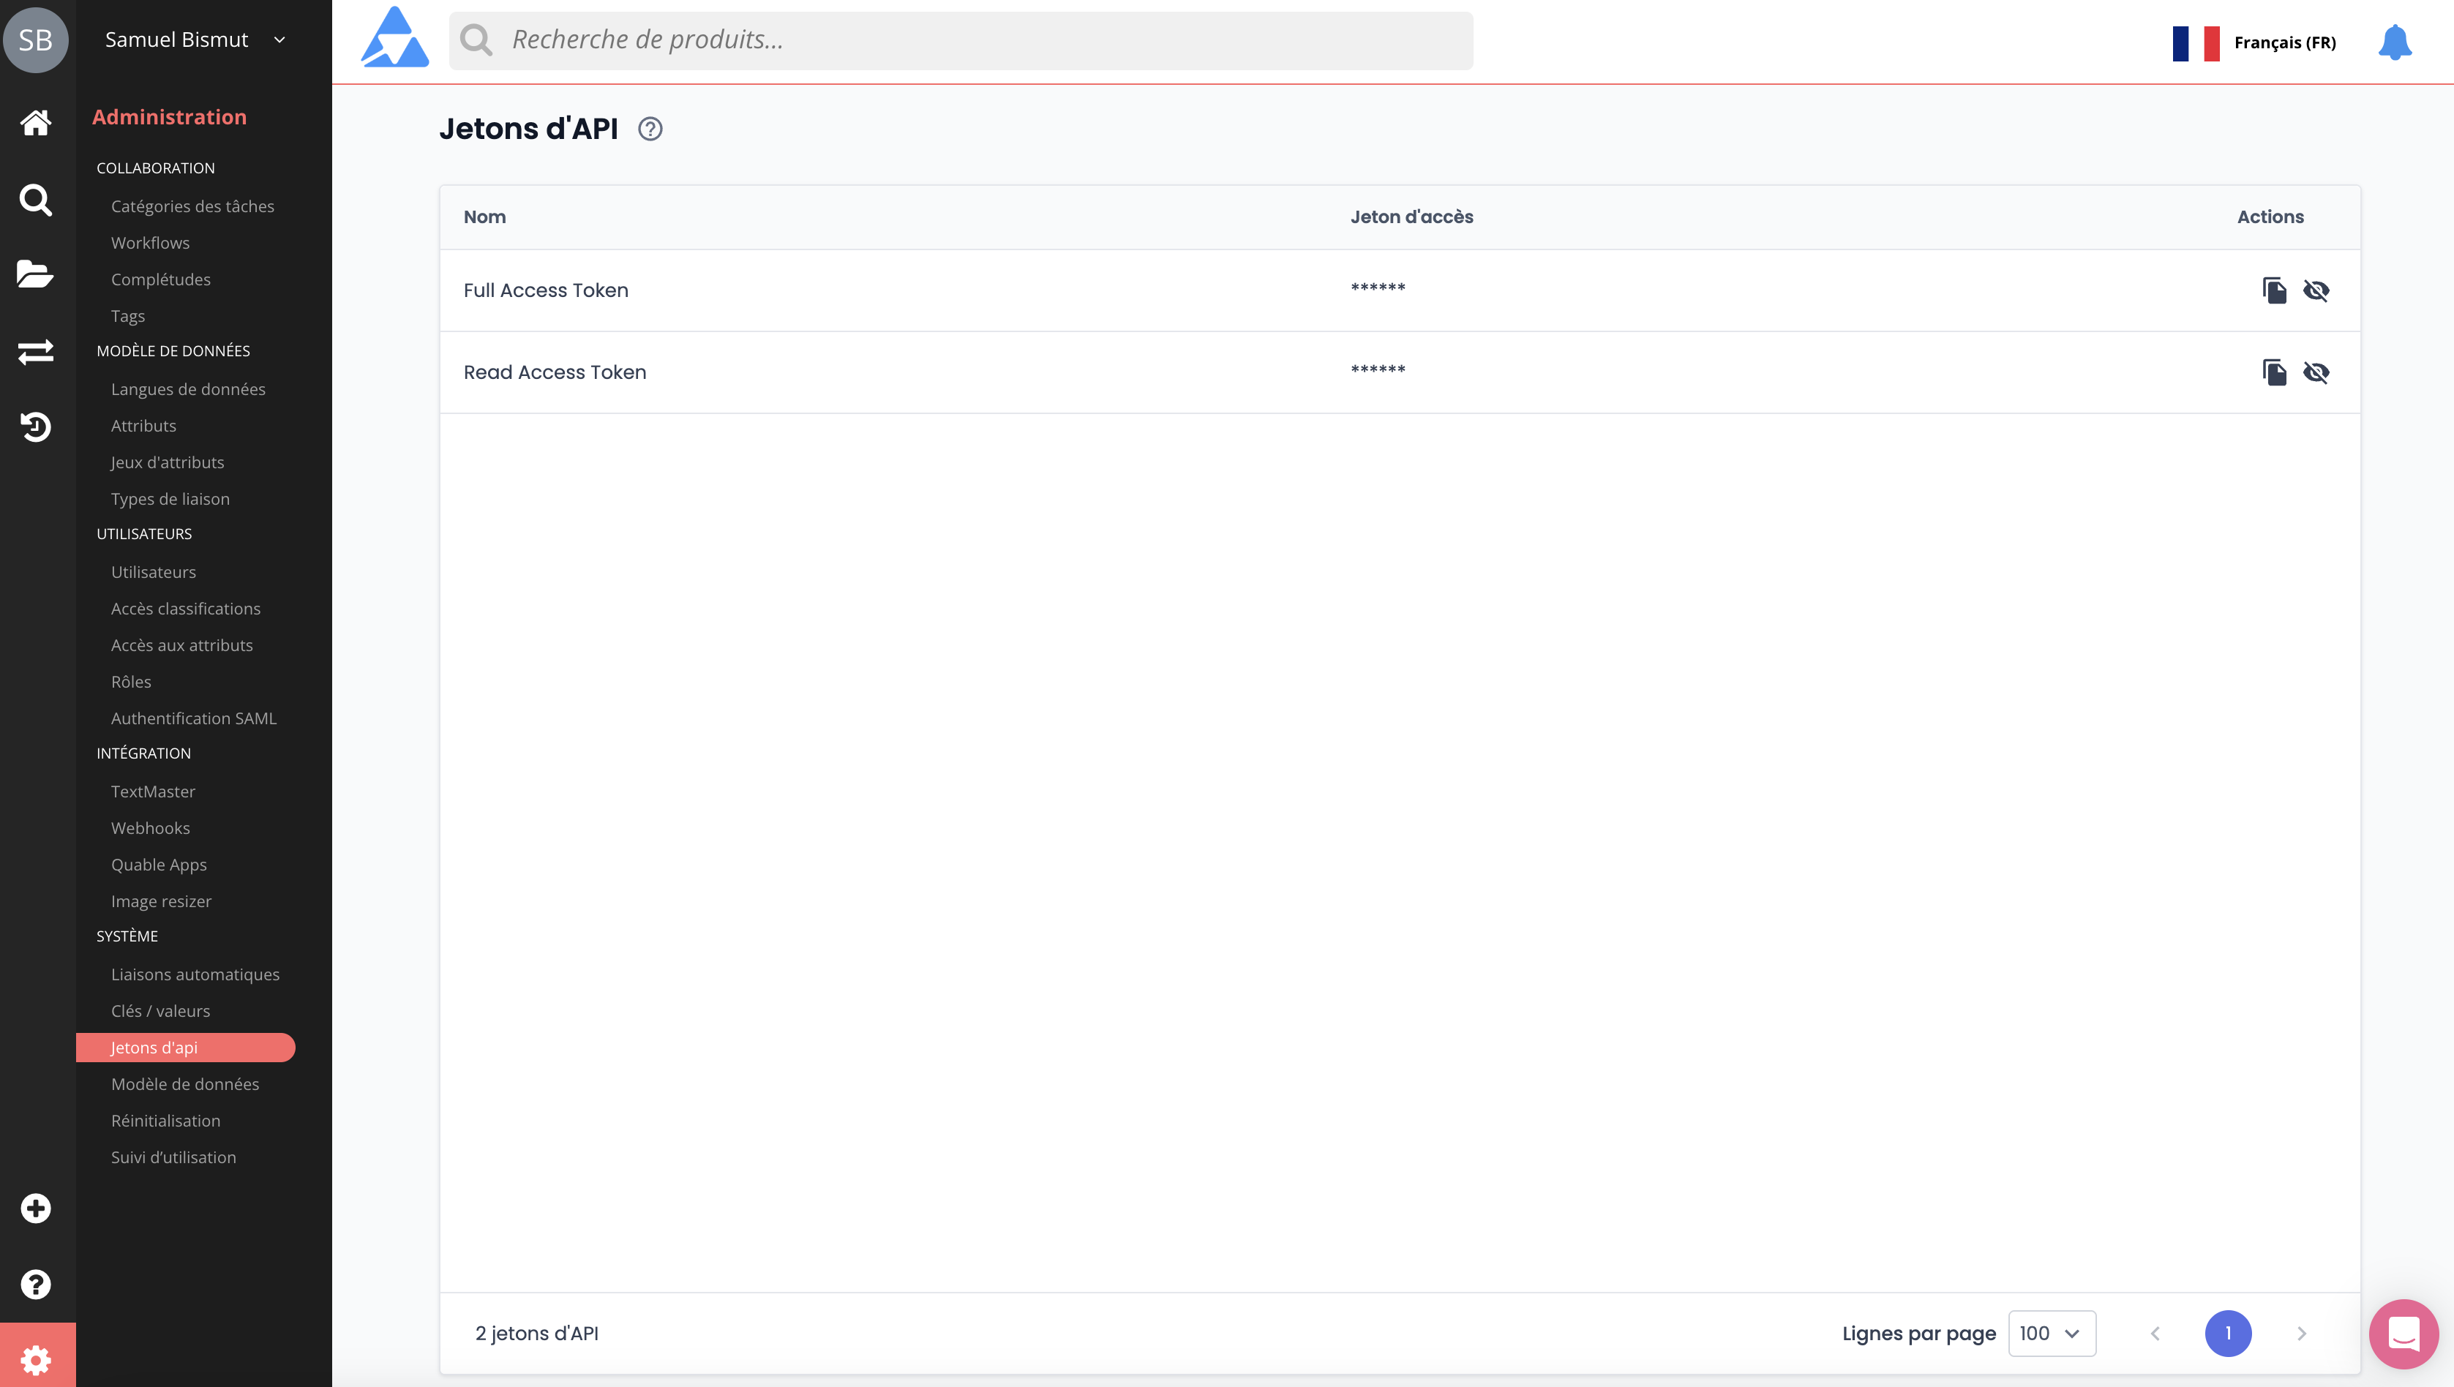Viewport: 2454px width, 1387px height.
Task: Open the notifications bell
Action: 2394,42
